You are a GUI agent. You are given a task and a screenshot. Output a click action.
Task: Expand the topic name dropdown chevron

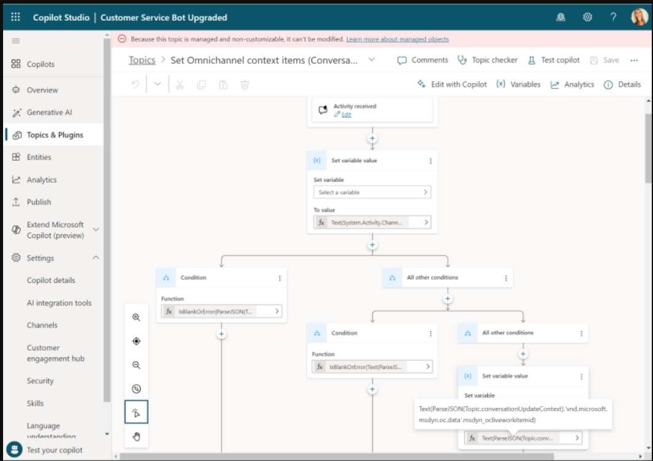click(372, 60)
